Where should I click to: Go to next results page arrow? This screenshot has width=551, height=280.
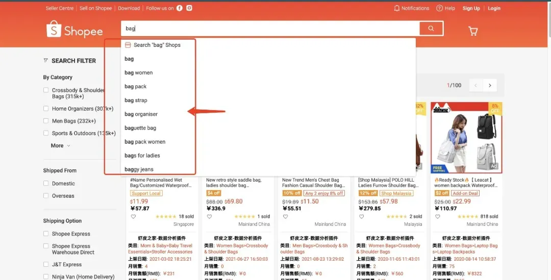(x=490, y=85)
